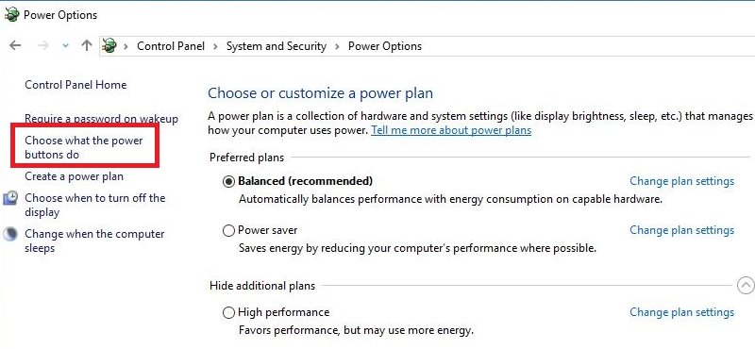Select the Power saver plan
Image resolution: width=755 pixels, height=349 pixels.
[228, 230]
